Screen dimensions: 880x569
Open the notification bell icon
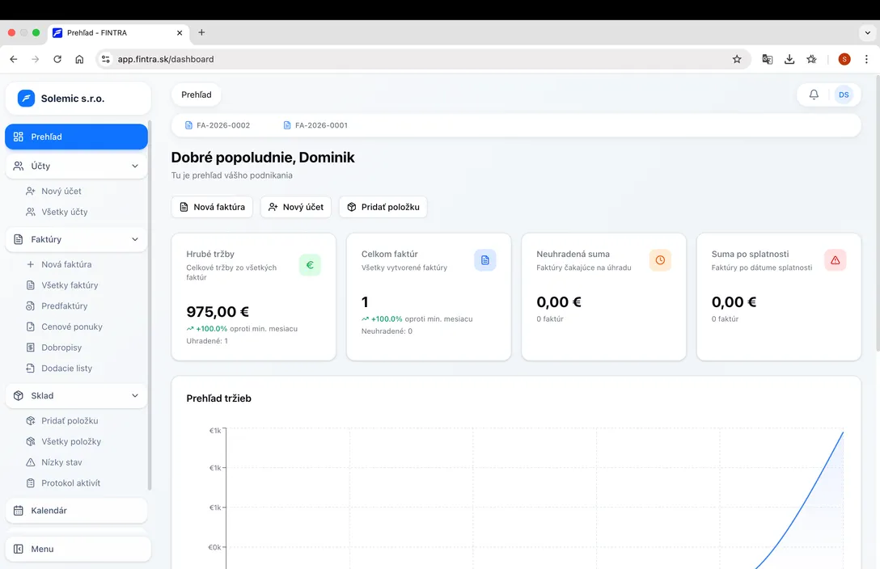(813, 95)
